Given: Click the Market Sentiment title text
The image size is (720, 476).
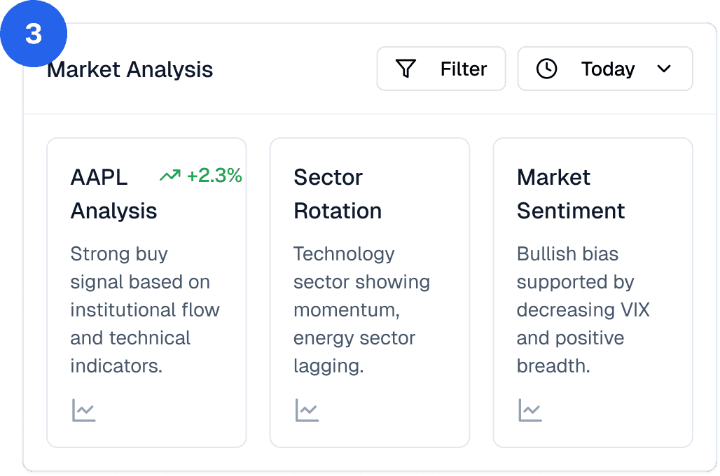Looking at the screenshot, I should coord(570,194).
